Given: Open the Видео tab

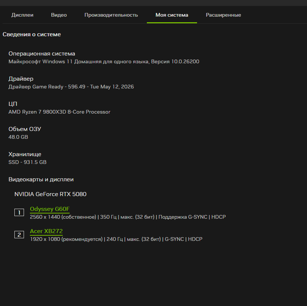Looking at the screenshot, I should [59, 15].
